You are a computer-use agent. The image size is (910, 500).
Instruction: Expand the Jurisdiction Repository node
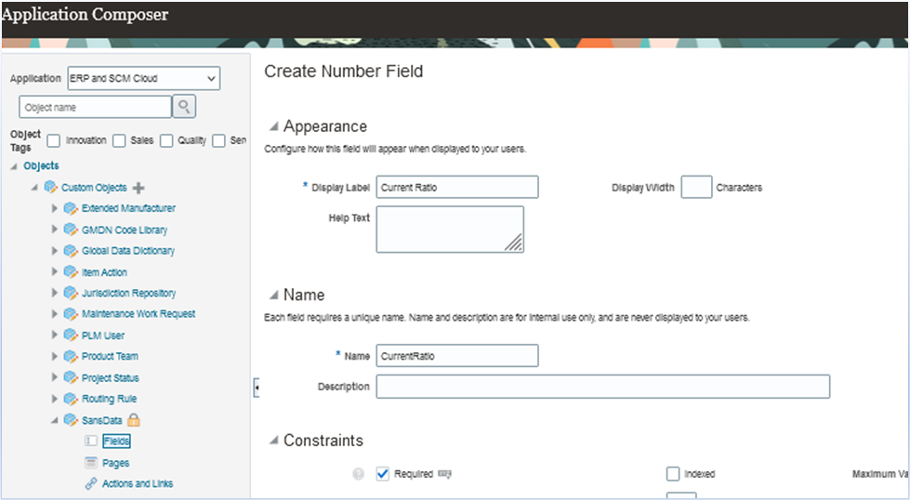point(55,293)
